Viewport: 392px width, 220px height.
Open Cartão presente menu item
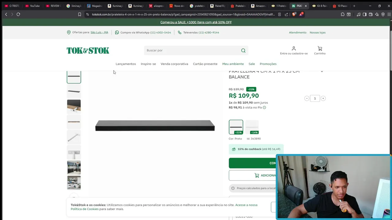pos(205,64)
